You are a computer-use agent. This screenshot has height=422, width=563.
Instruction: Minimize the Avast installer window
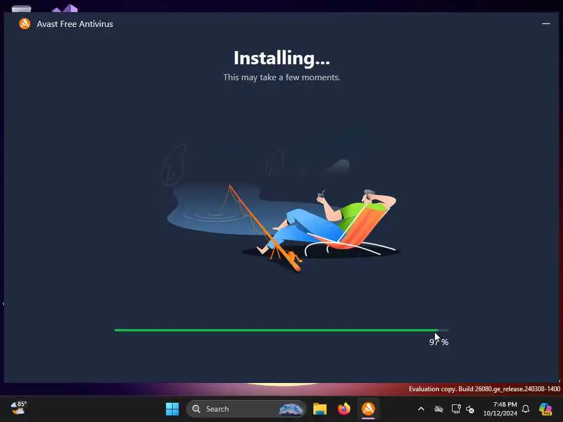(x=546, y=24)
